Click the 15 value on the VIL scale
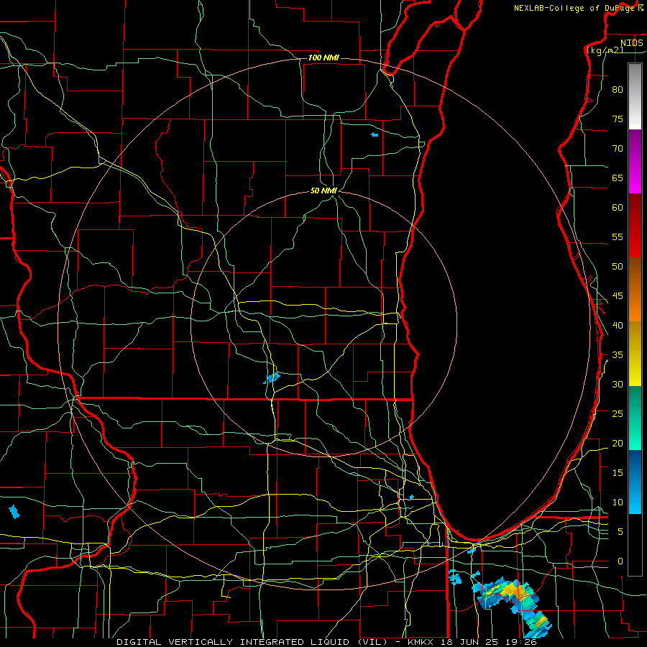Viewport: 647px width, 647px height. 618,473
